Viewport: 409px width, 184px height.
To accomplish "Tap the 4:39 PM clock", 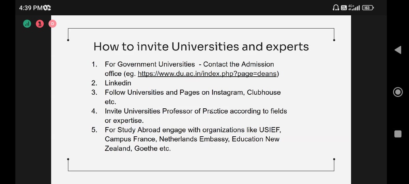I will point(30,7).
